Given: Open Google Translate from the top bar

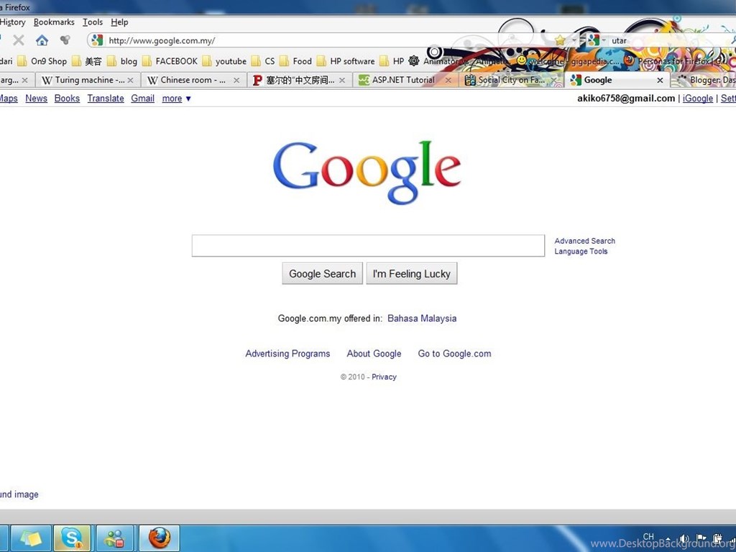Looking at the screenshot, I should pos(106,98).
